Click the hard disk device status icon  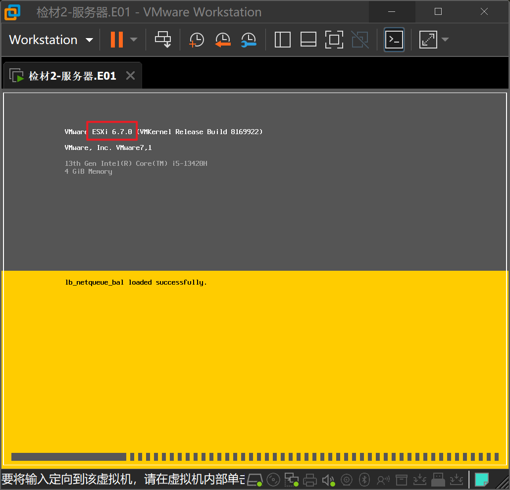point(255,480)
